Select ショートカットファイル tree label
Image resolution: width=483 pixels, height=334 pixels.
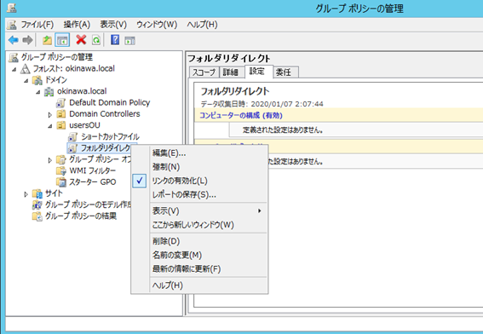[x=110, y=136]
